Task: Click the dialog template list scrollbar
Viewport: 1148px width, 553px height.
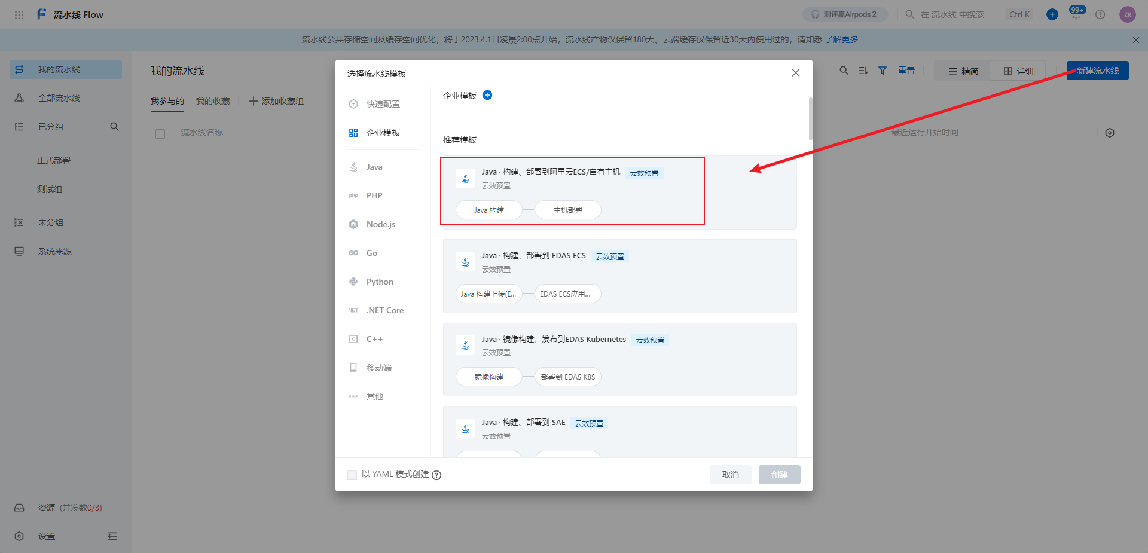Action: click(811, 118)
